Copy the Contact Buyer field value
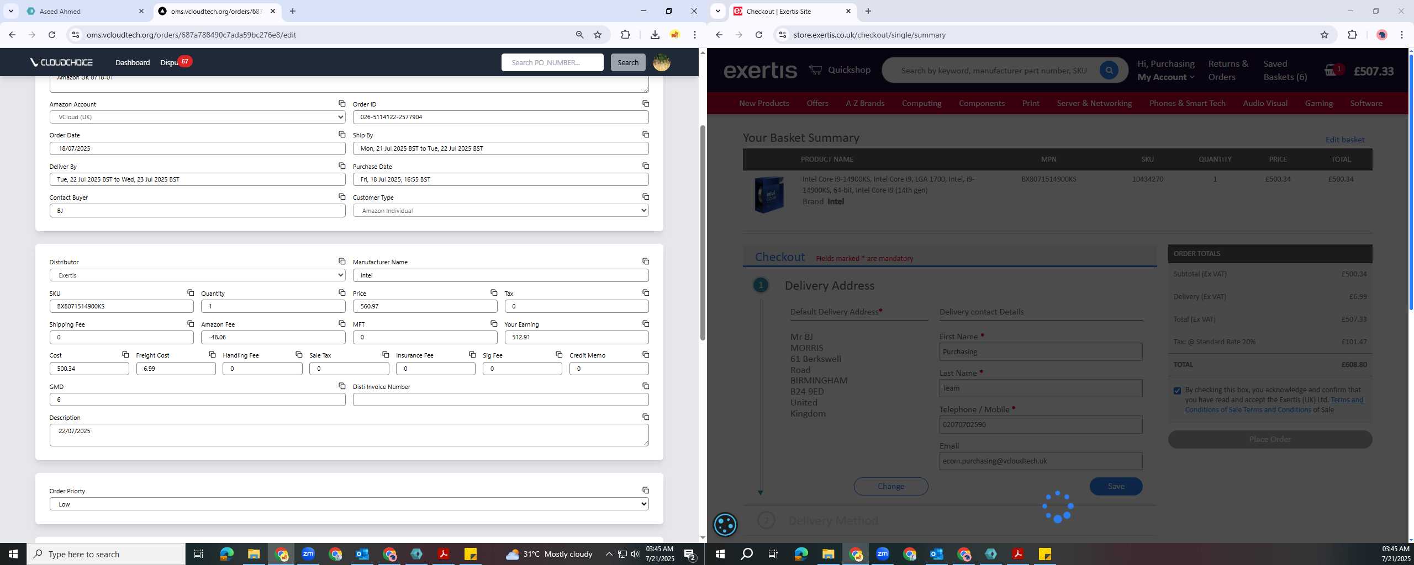The width and height of the screenshot is (1414, 565). click(x=342, y=197)
